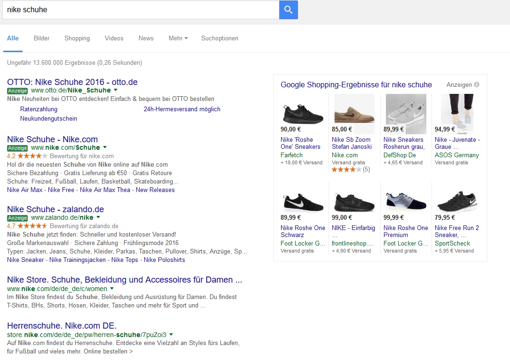
Task: Follow the Ratenzahlung sitelink
Action: pos(39,109)
